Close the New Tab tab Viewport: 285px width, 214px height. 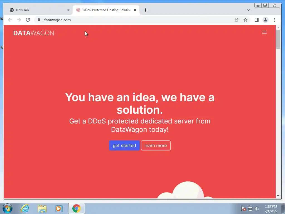tap(68, 10)
